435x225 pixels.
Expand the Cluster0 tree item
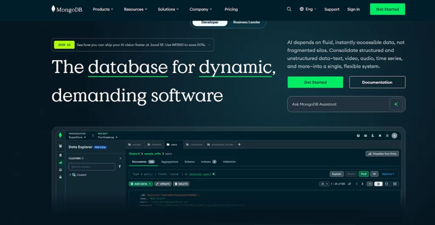tap(70, 175)
